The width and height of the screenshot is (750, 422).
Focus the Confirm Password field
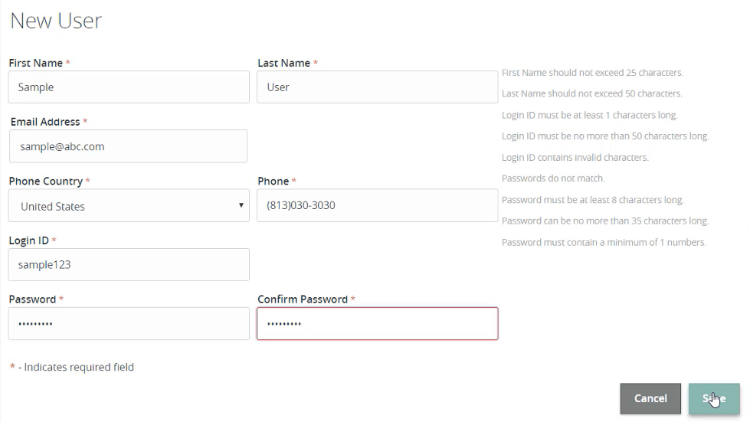(x=377, y=324)
